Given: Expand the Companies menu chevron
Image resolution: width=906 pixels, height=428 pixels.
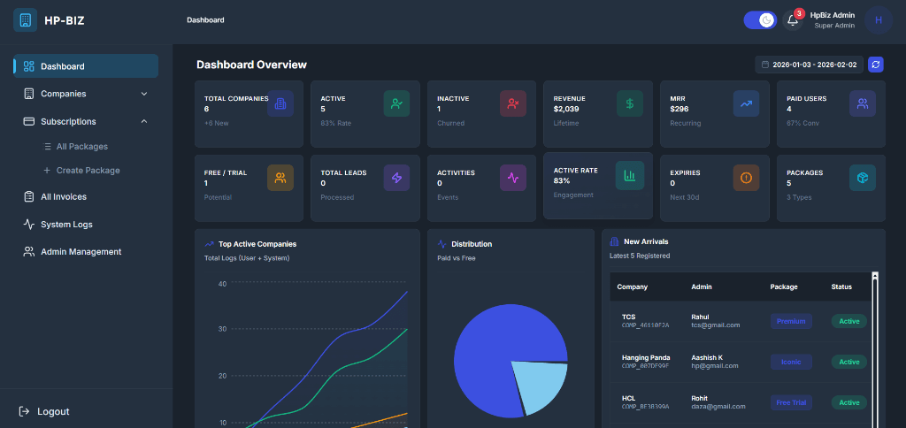Looking at the screenshot, I should (144, 94).
